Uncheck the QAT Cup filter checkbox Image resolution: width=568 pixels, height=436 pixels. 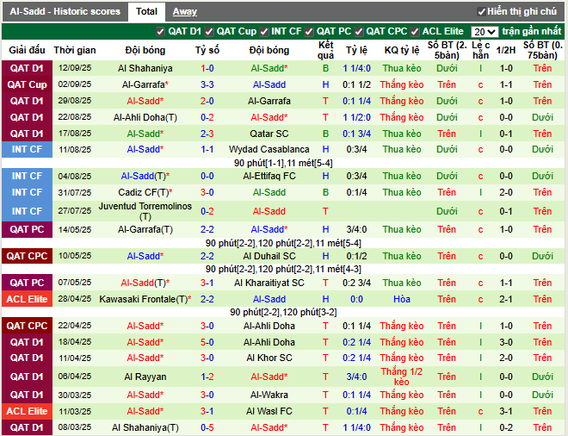pyautogui.click(x=209, y=32)
